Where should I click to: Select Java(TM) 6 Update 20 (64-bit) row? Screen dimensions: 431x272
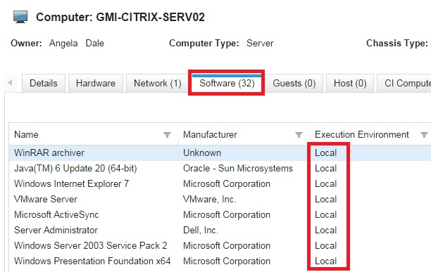[220, 169]
